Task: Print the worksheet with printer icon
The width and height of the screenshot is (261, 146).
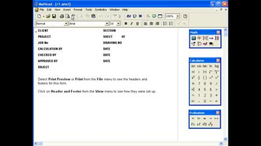Action: coord(62,16)
